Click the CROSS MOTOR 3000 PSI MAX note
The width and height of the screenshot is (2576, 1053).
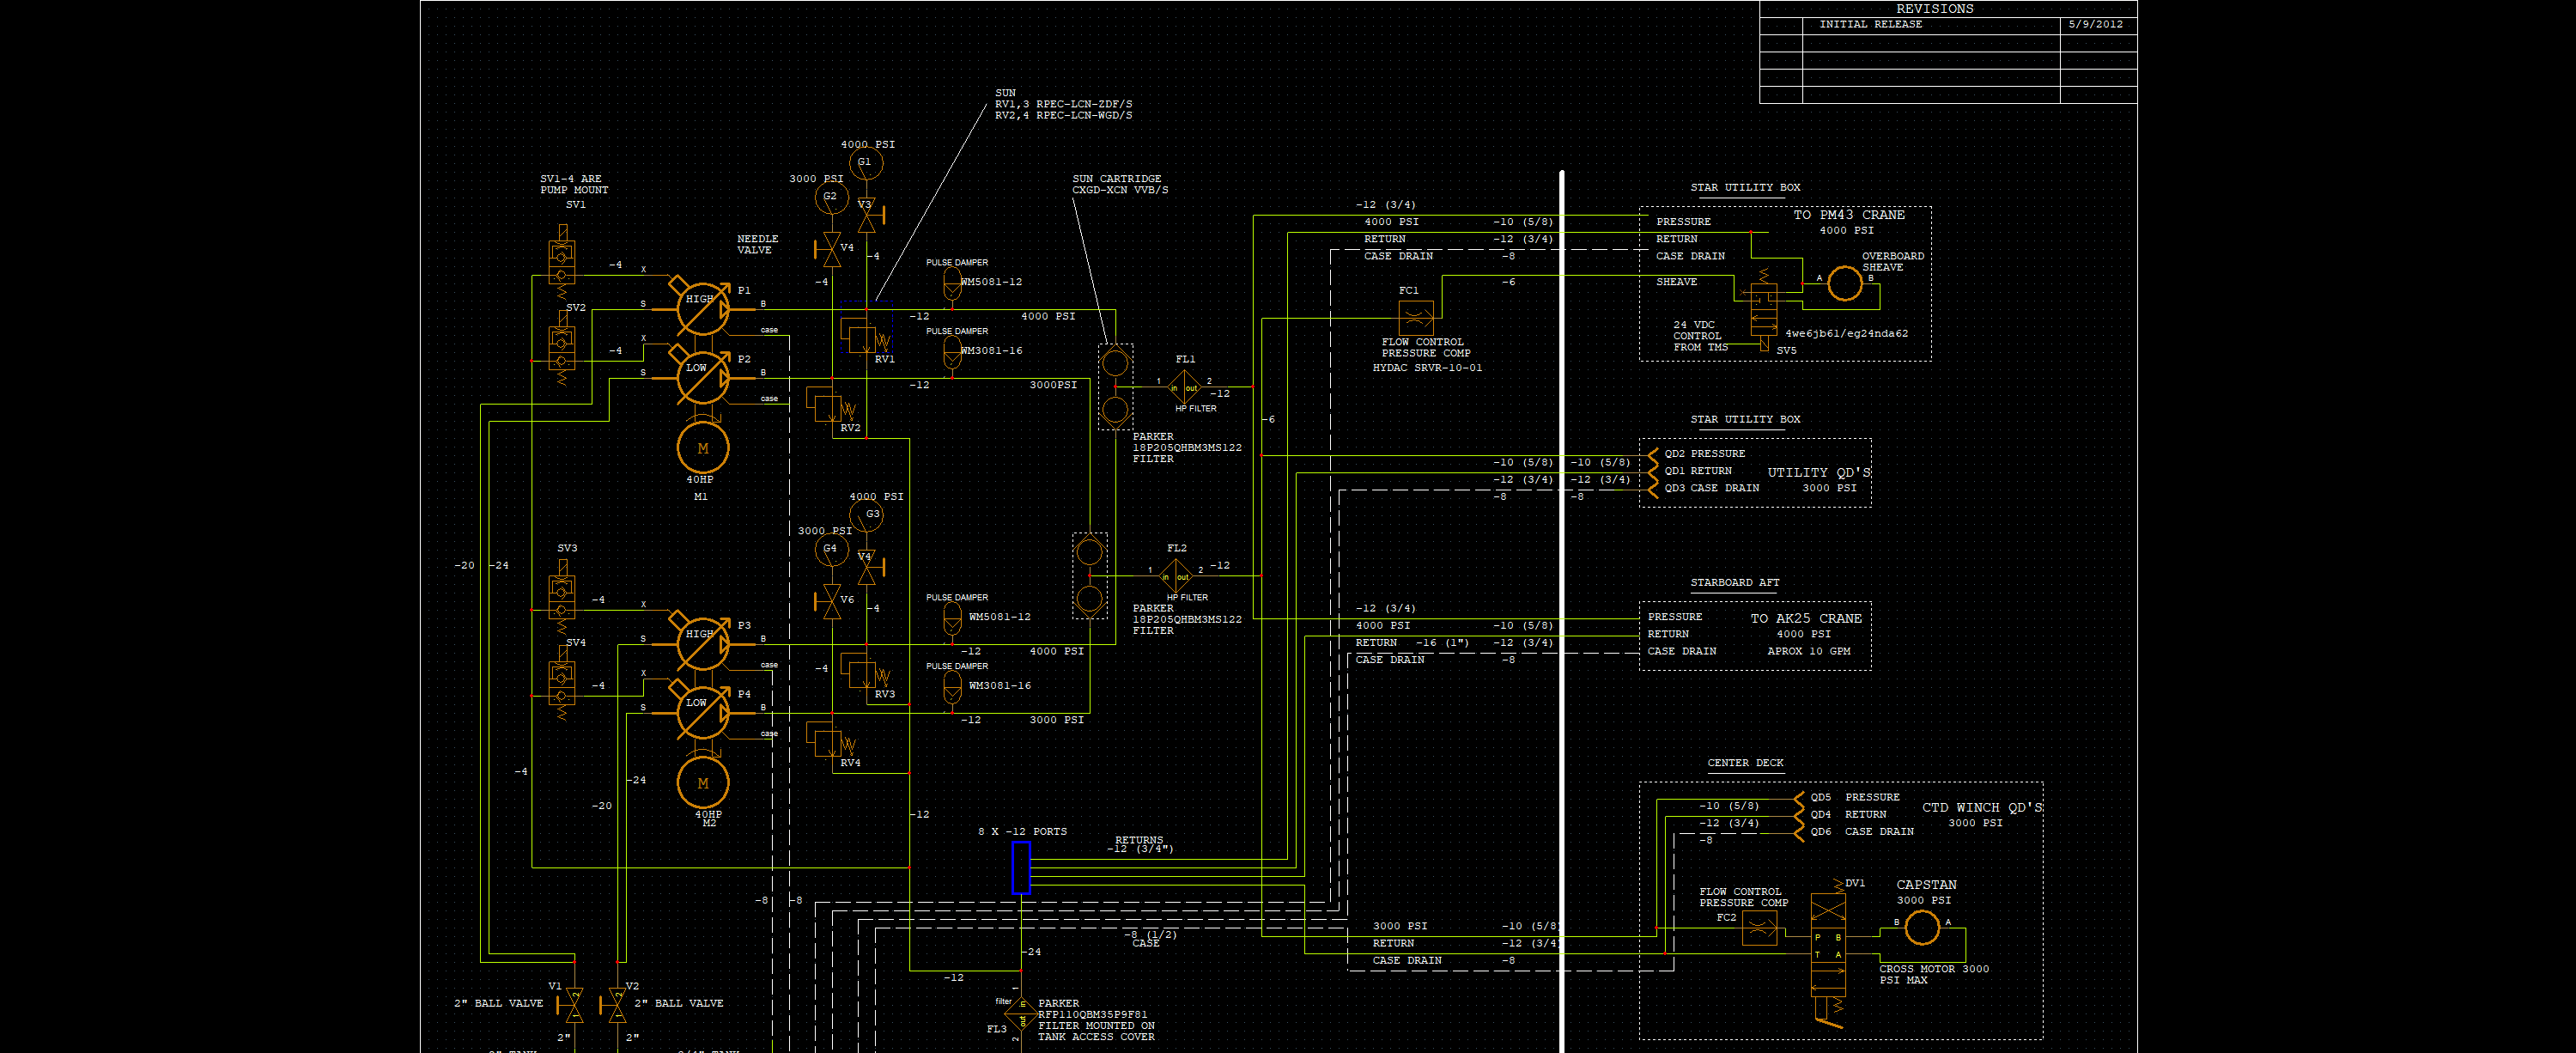click(1933, 974)
